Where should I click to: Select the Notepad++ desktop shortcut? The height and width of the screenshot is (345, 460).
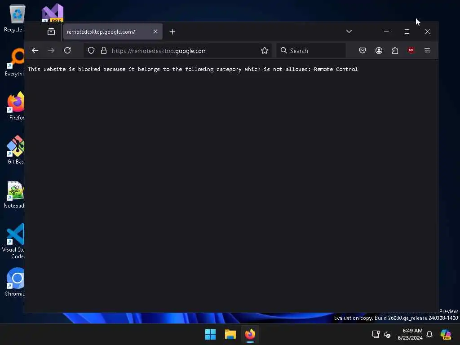pyautogui.click(x=14, y=194)
